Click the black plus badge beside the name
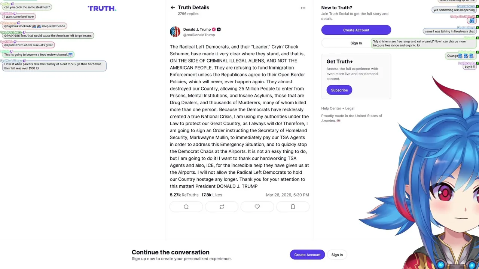Viewport: 479px width, 269px height. point(219,30)
